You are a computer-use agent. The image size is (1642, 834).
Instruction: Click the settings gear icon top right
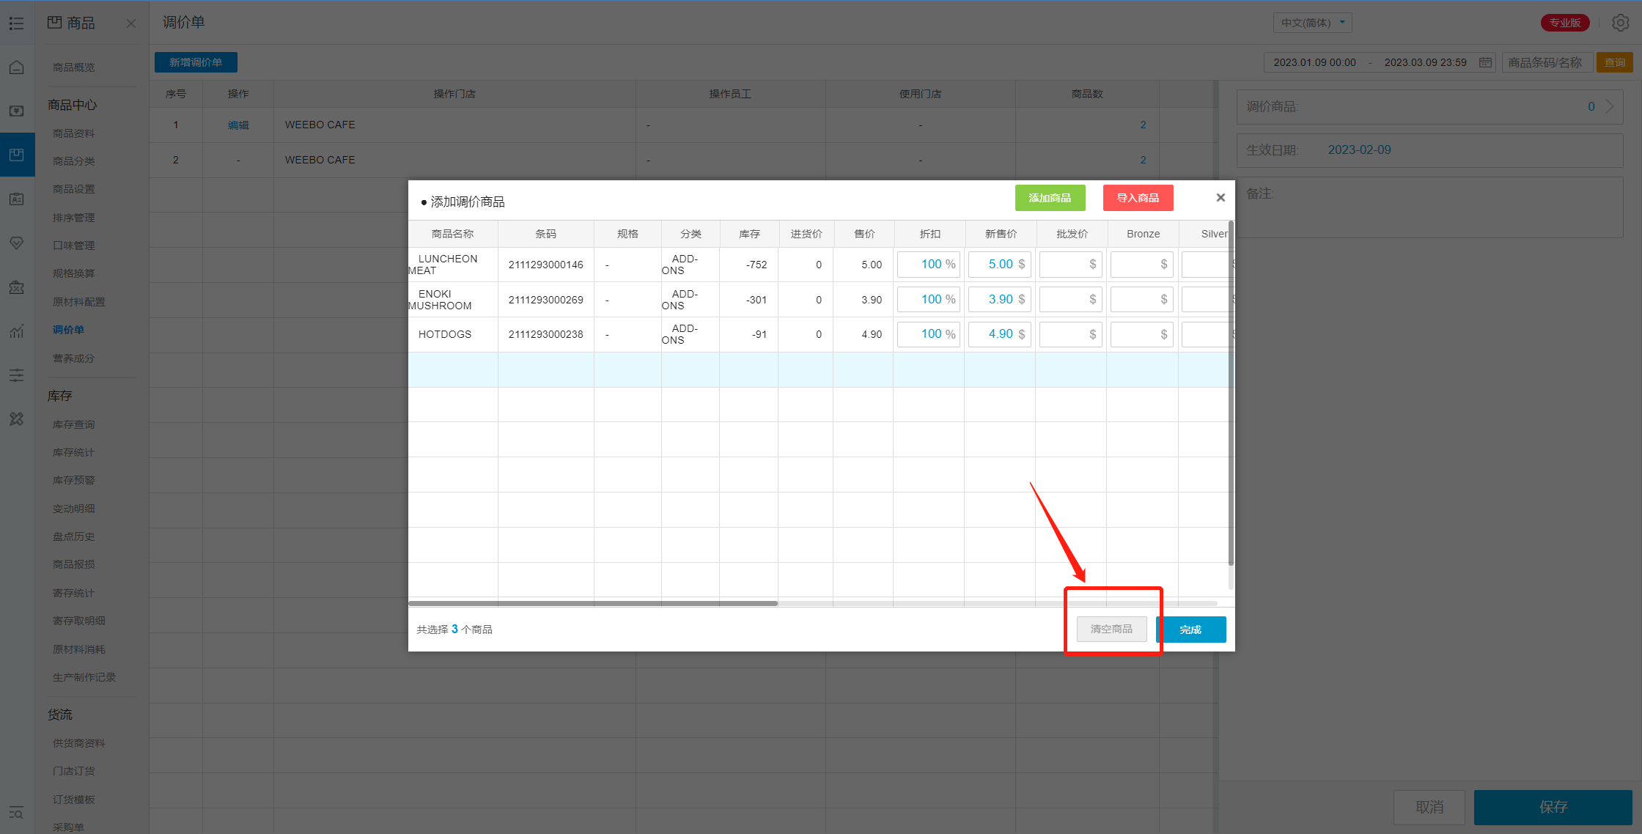(1621, 23)
